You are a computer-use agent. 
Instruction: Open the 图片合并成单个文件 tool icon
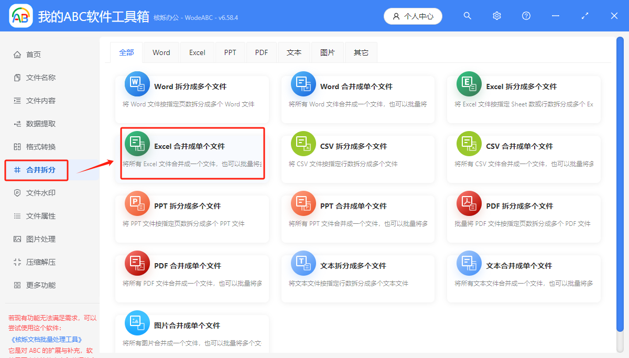tap(137, 322)
